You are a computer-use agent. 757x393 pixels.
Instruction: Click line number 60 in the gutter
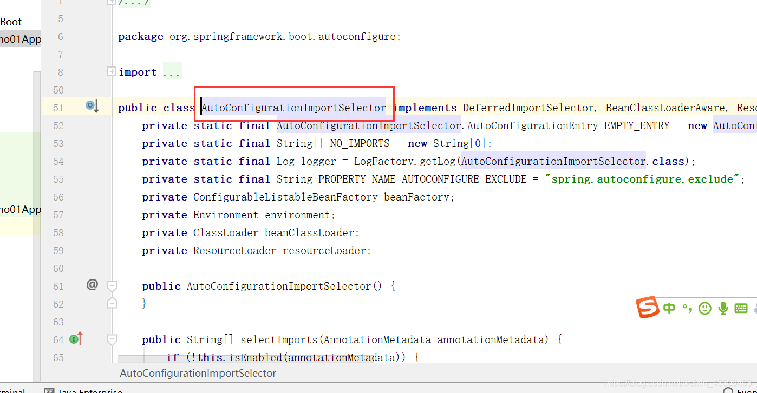click(58, 268)
